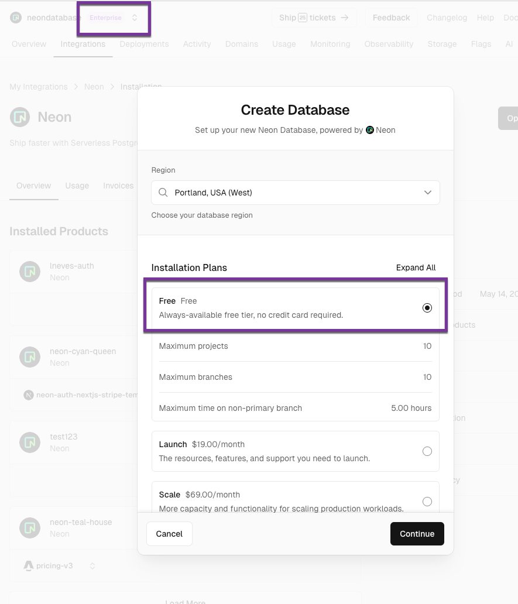
Task: Go to the Monitoring tab
Action: [x=330, y=44]
